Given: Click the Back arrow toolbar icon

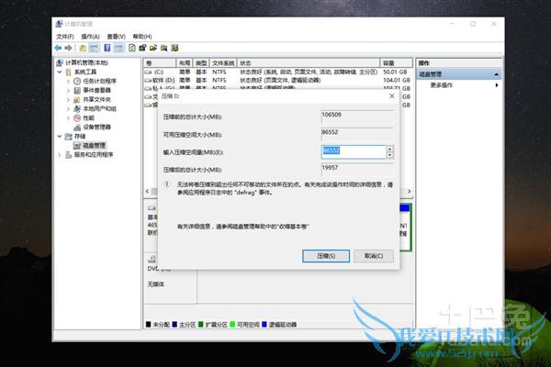Looking at the screenshot, I should point(58,48).
